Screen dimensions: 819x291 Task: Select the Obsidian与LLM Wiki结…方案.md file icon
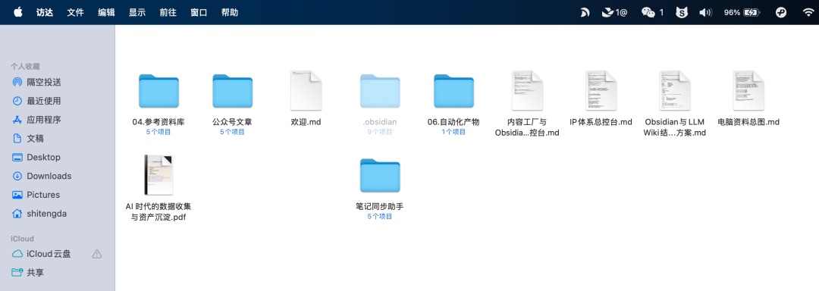[x=675, y=91]
